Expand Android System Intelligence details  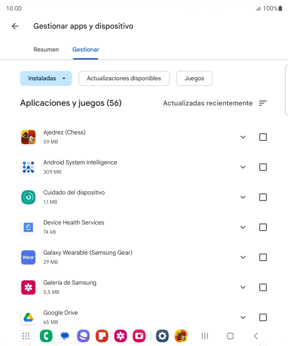pyautogui.click(x=243, y=167)
